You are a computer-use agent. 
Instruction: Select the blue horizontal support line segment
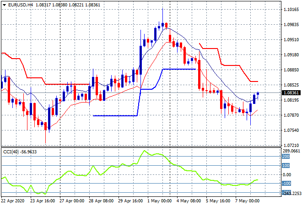click(x=114, y=115)
